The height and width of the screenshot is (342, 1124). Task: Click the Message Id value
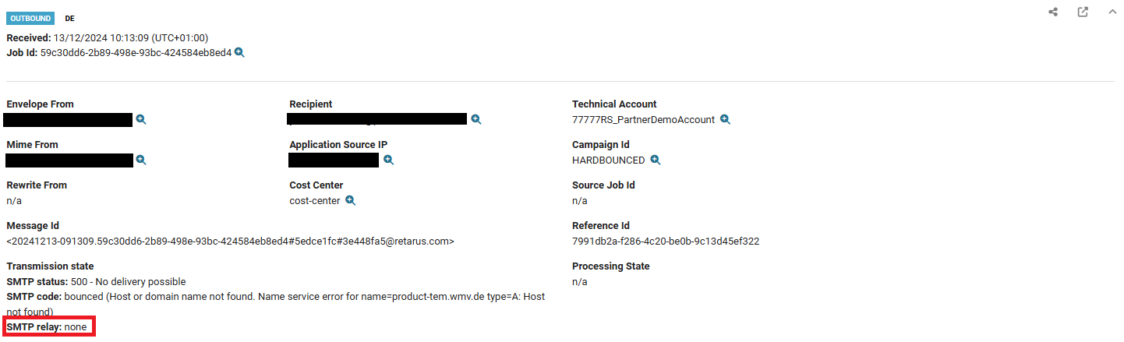[230, 242]
